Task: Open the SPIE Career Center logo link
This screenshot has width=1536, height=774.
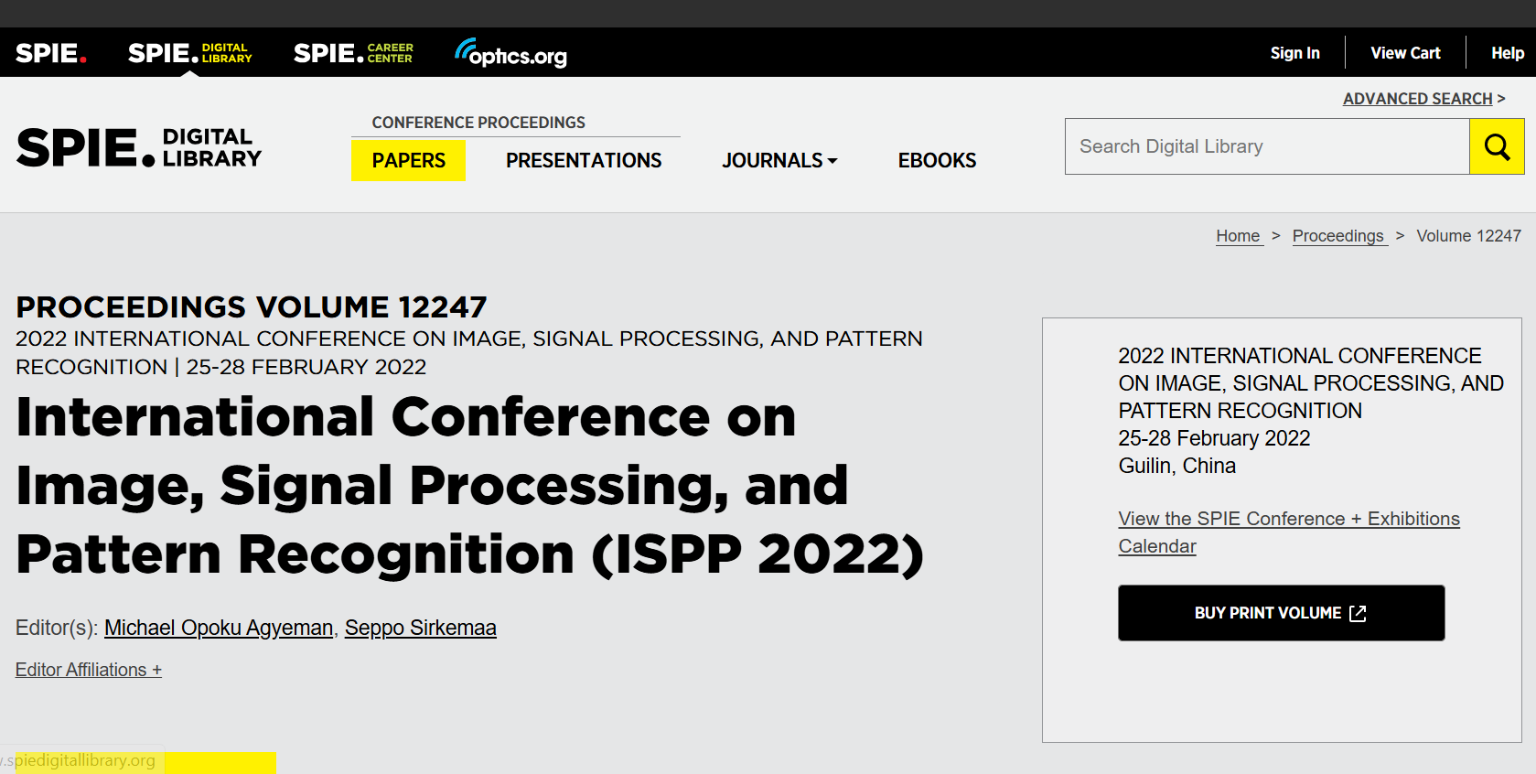Action: point(353,53)
